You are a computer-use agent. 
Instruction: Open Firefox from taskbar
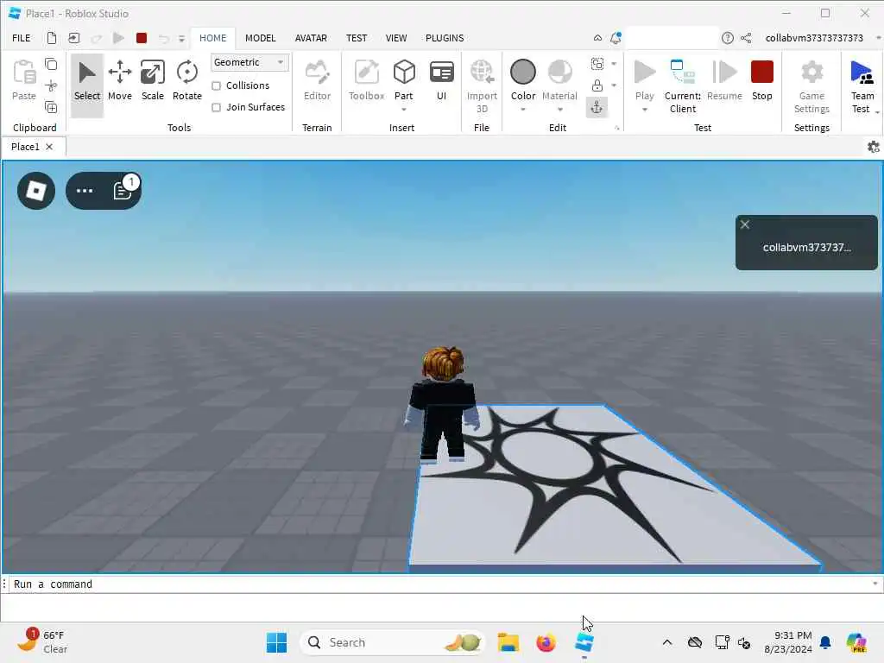pos(546,642)
